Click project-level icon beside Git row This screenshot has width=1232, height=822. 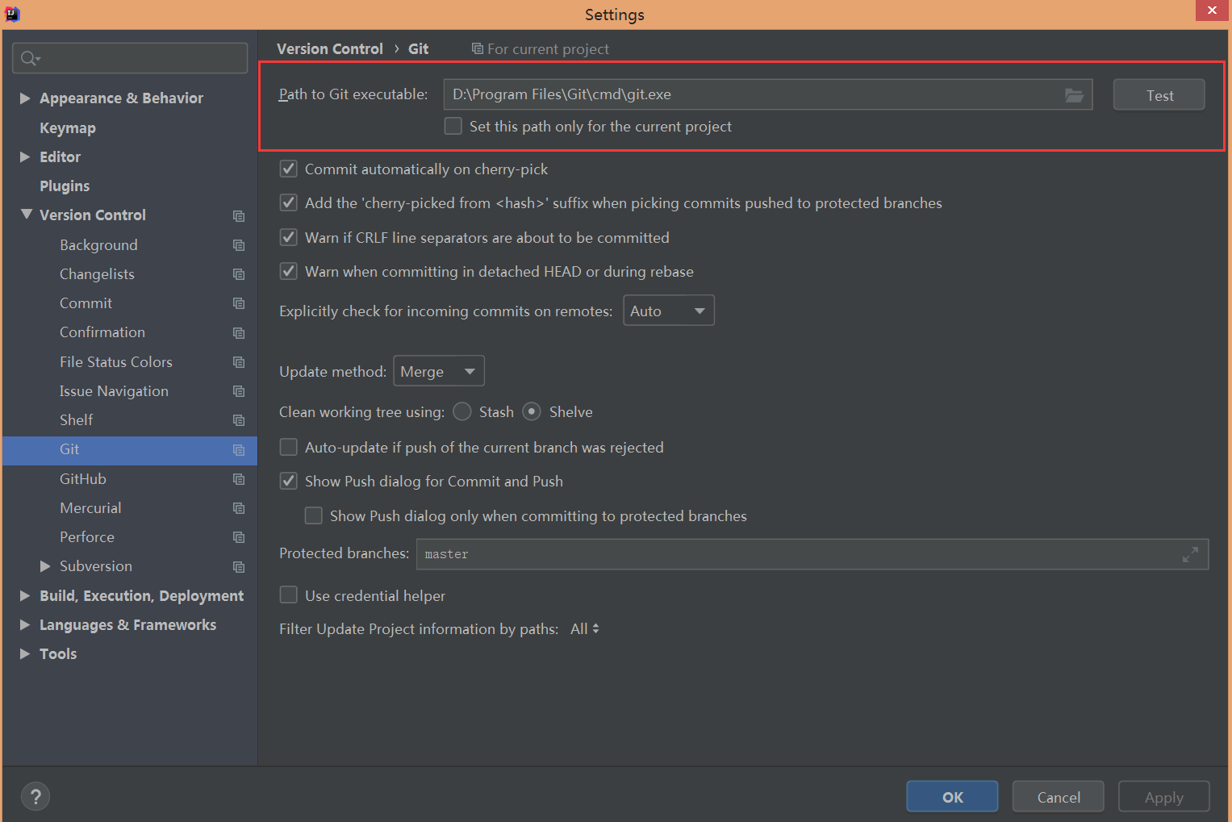239,450
